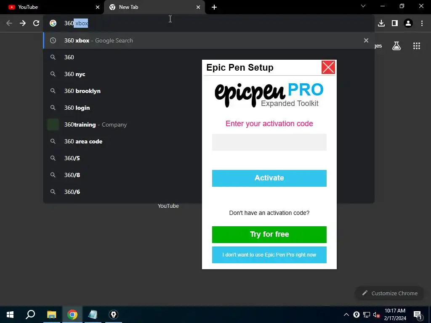Open the YouTube shortcut label
Image resolution: width=431 pixels, height=323 pixels.
pos(168,206)
